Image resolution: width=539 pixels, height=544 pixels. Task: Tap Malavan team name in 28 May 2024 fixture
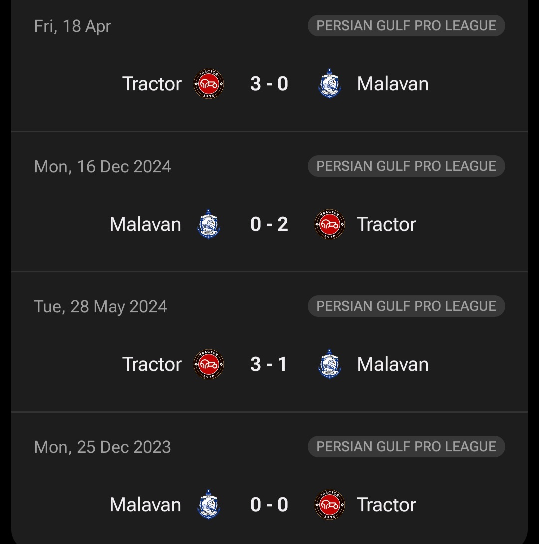point(393,364)
